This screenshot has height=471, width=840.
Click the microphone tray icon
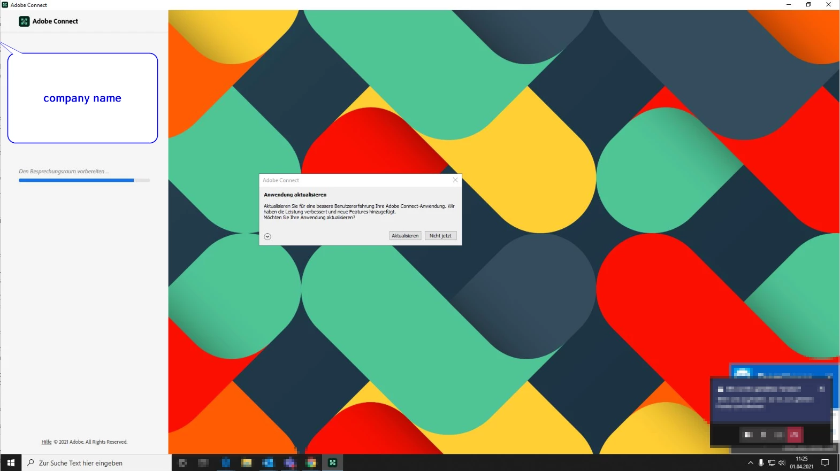(x=761, y=463)
